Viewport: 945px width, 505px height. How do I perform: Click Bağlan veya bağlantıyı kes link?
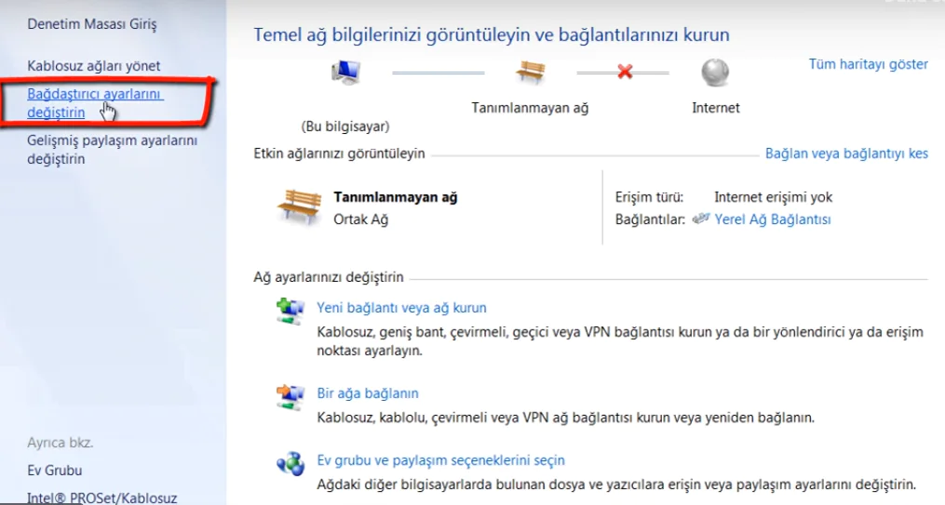tap(846, 153)
